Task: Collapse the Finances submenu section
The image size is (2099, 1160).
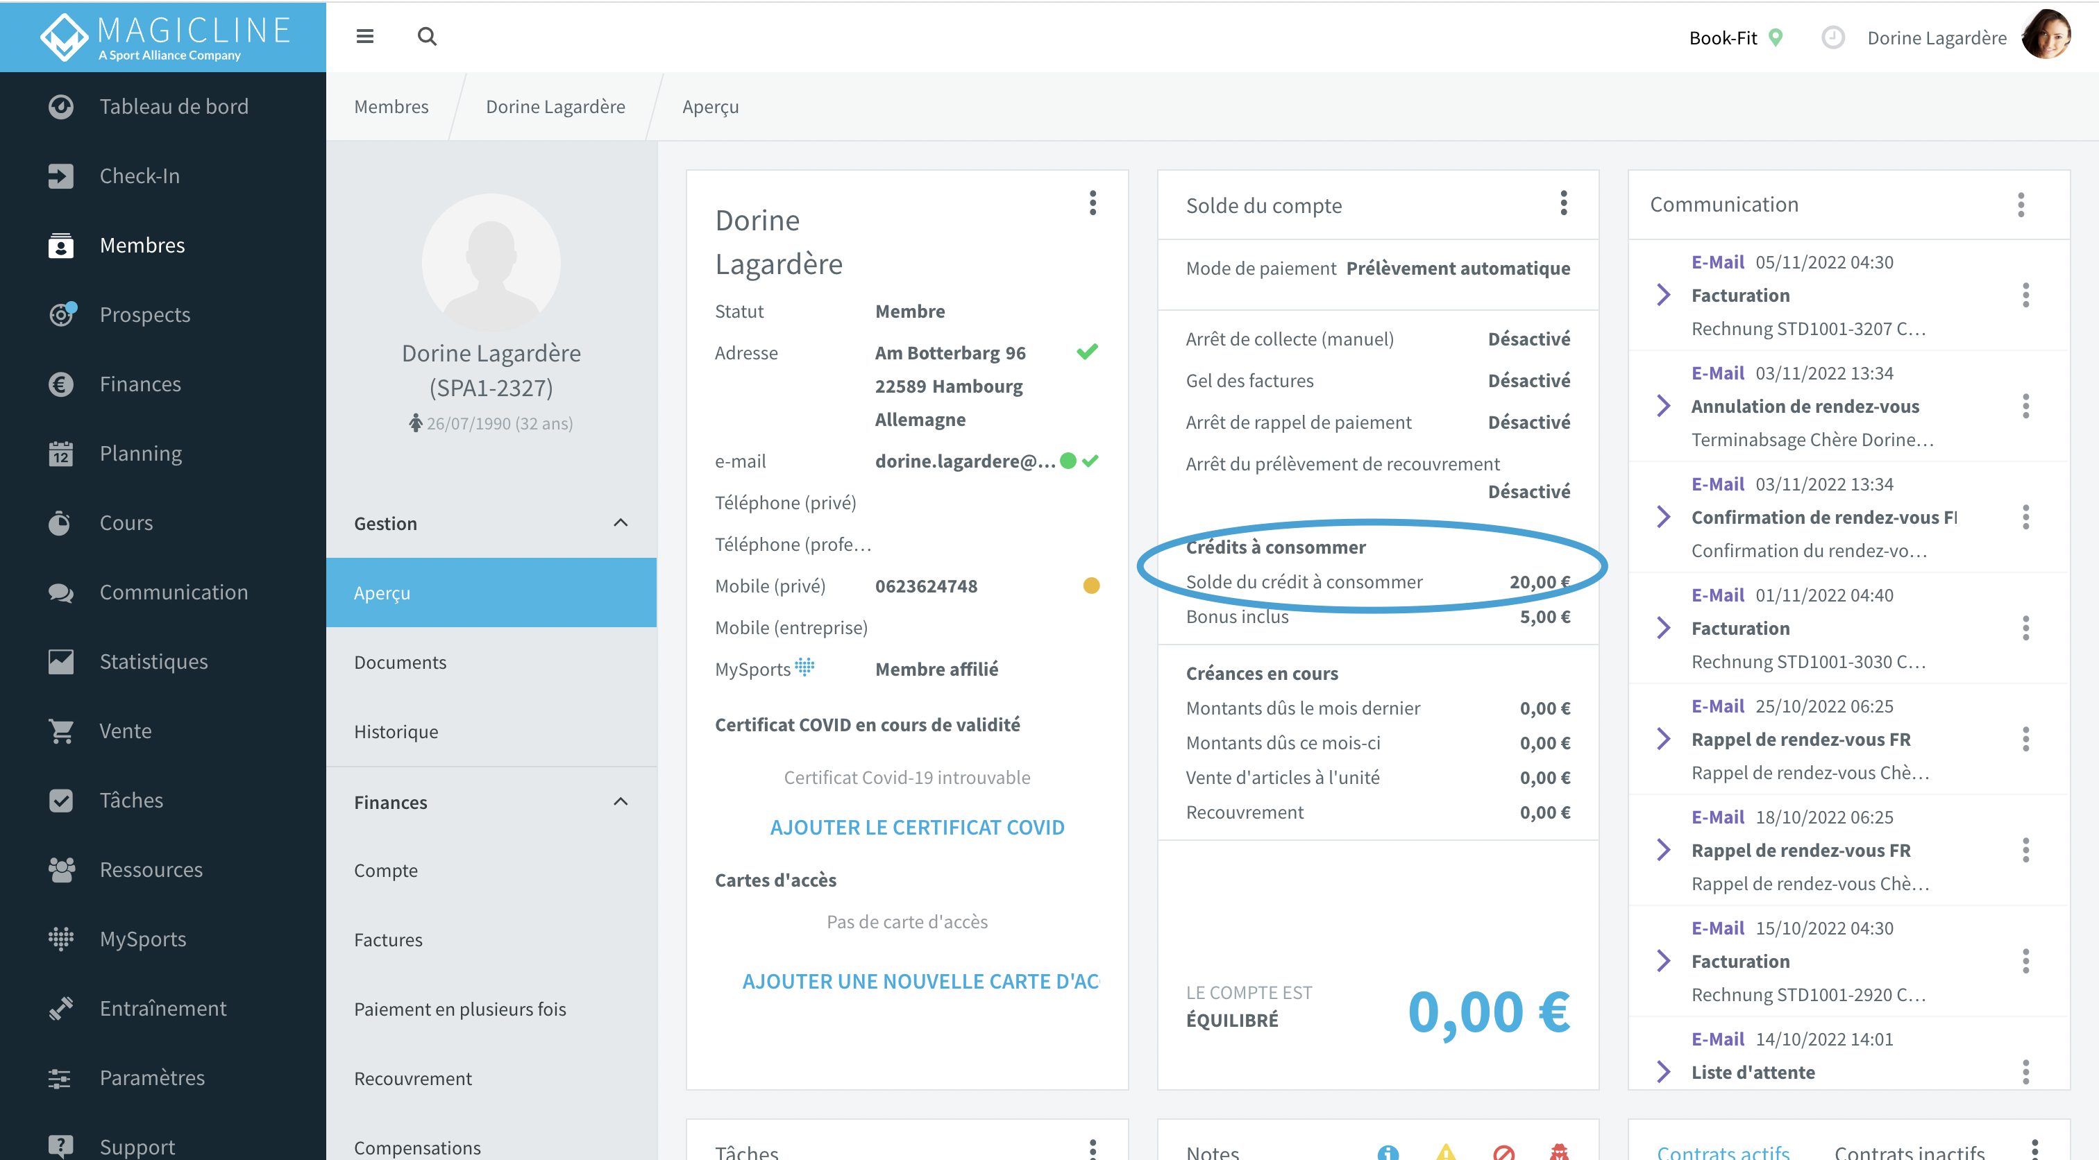Action: click(620, 801)
